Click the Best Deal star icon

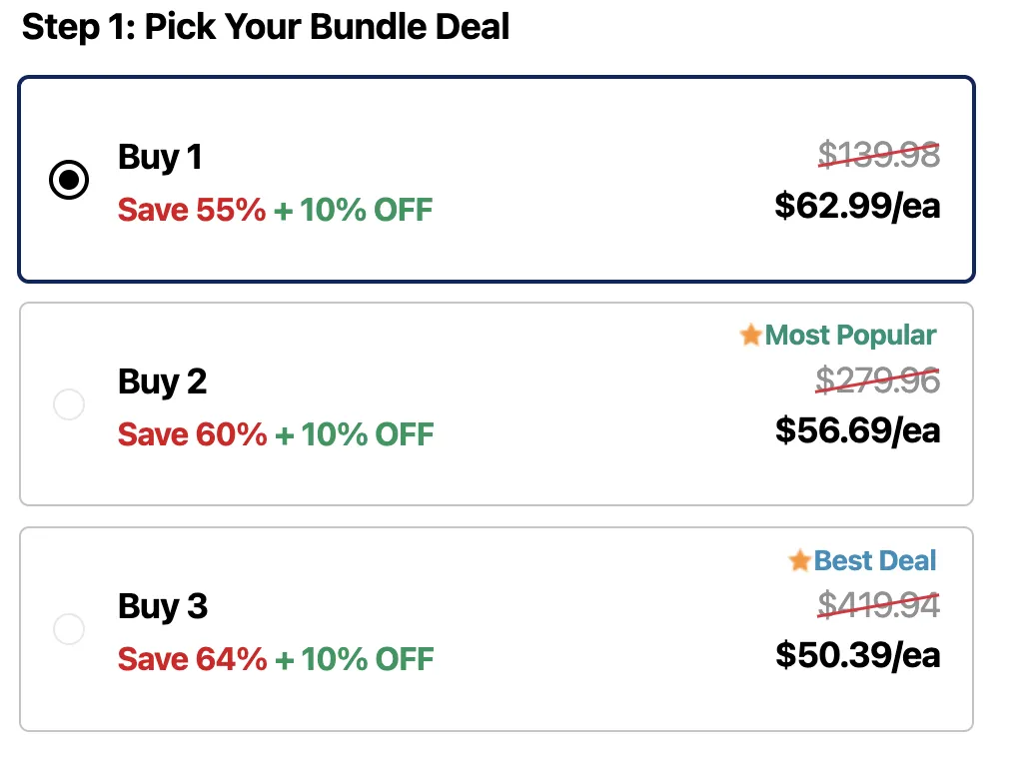799,560
